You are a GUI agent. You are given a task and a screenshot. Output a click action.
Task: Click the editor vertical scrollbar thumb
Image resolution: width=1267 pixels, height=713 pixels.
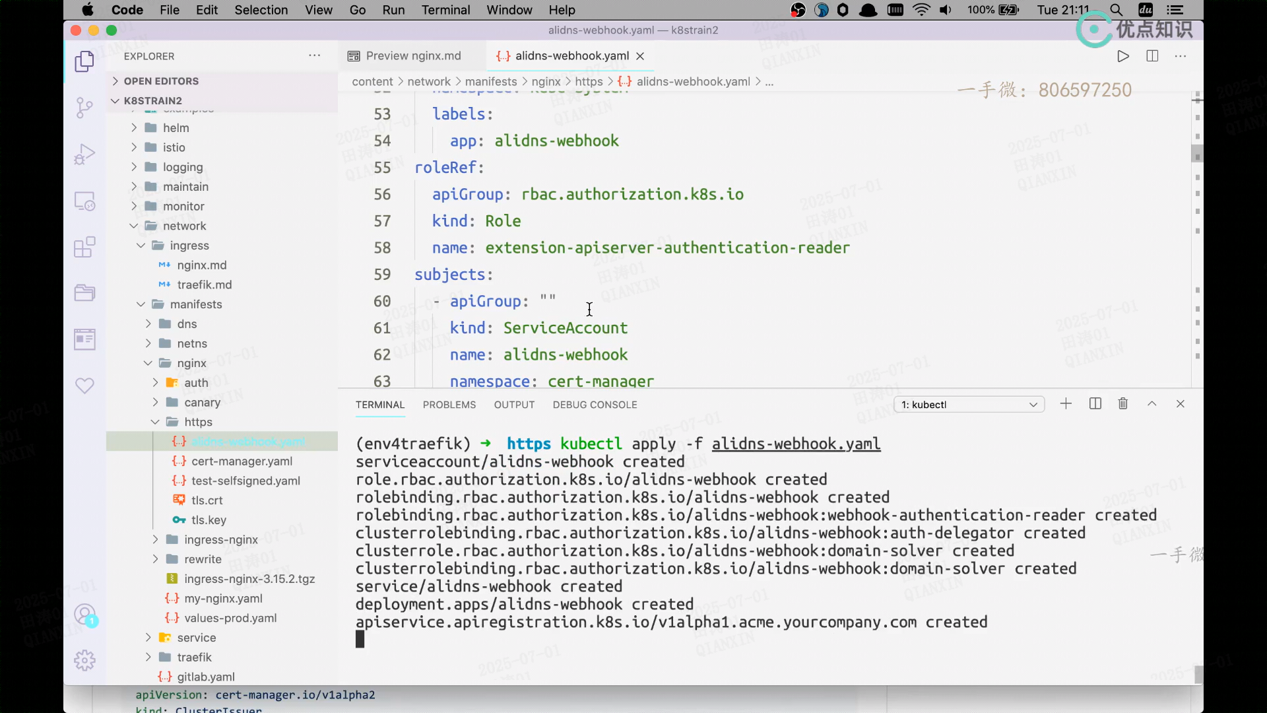(1196, 154)
